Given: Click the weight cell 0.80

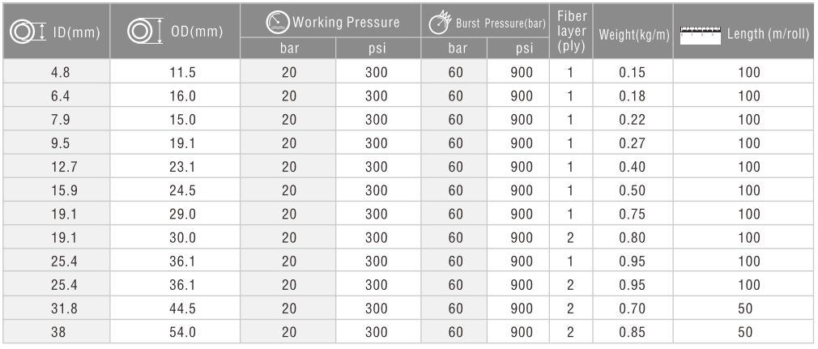Looking at the screenshot, I should point(633,237).
